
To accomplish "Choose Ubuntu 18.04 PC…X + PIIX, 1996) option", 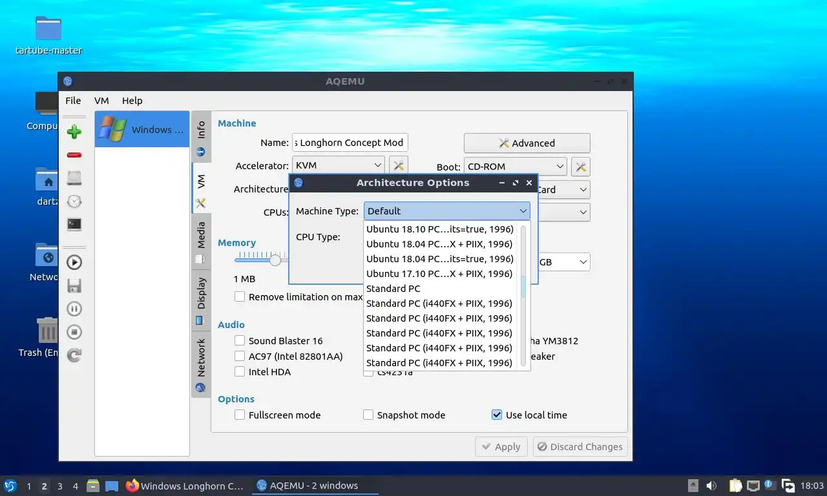I will pos(440,244).
